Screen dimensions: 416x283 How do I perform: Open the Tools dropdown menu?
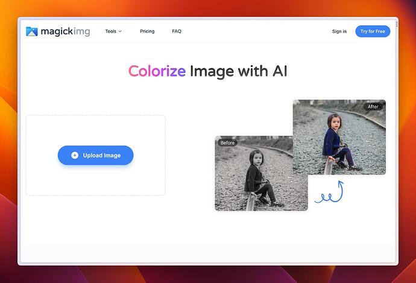point(113,31)
